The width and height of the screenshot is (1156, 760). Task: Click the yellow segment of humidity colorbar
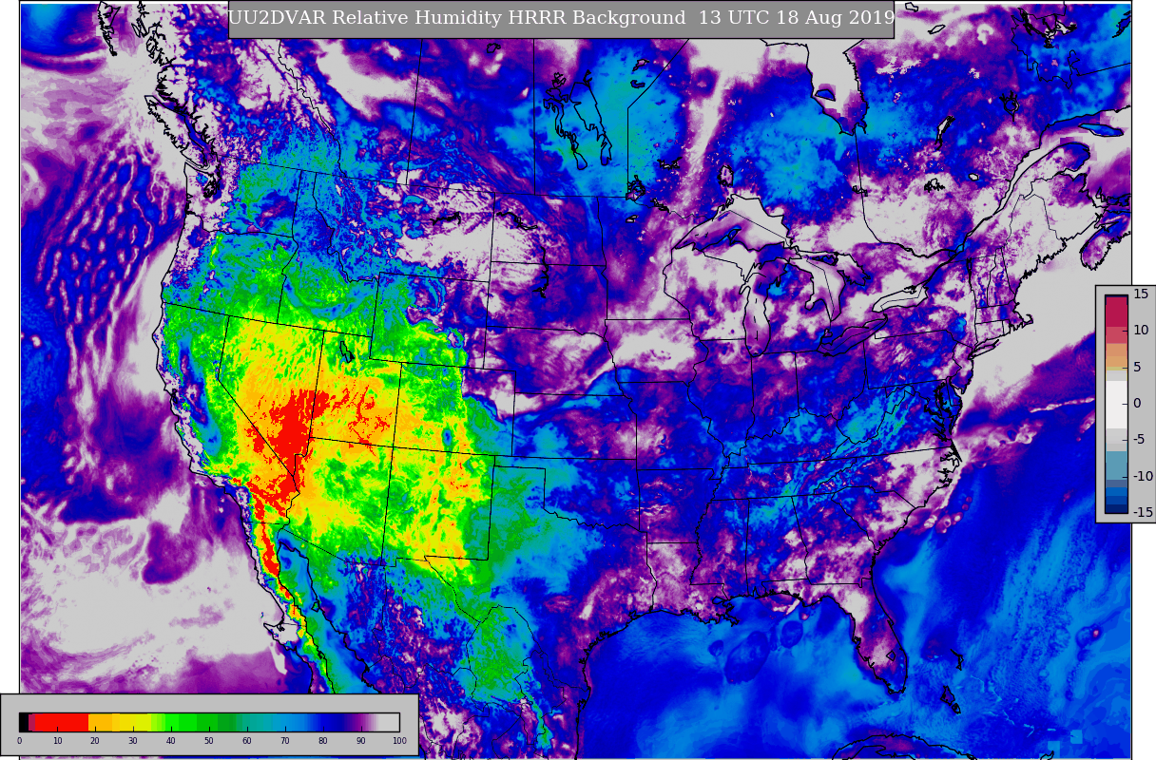[x=133, y=722]
